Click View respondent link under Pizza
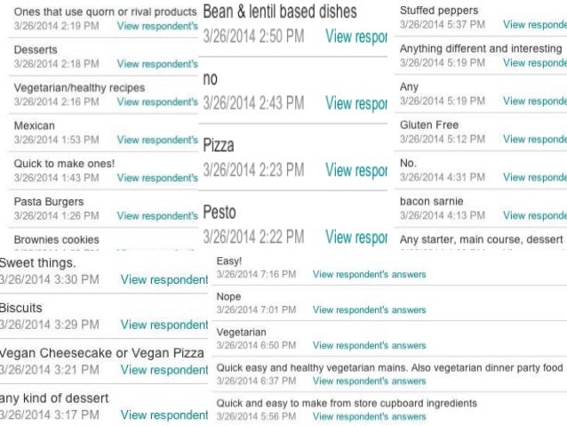This screenshot has width=567, height=426. 356,170
